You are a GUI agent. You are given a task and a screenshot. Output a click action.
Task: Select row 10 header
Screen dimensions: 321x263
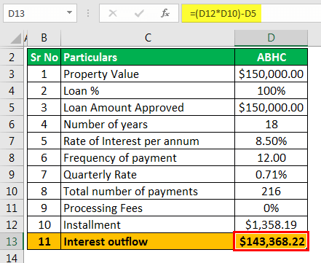tap(12, 191)
